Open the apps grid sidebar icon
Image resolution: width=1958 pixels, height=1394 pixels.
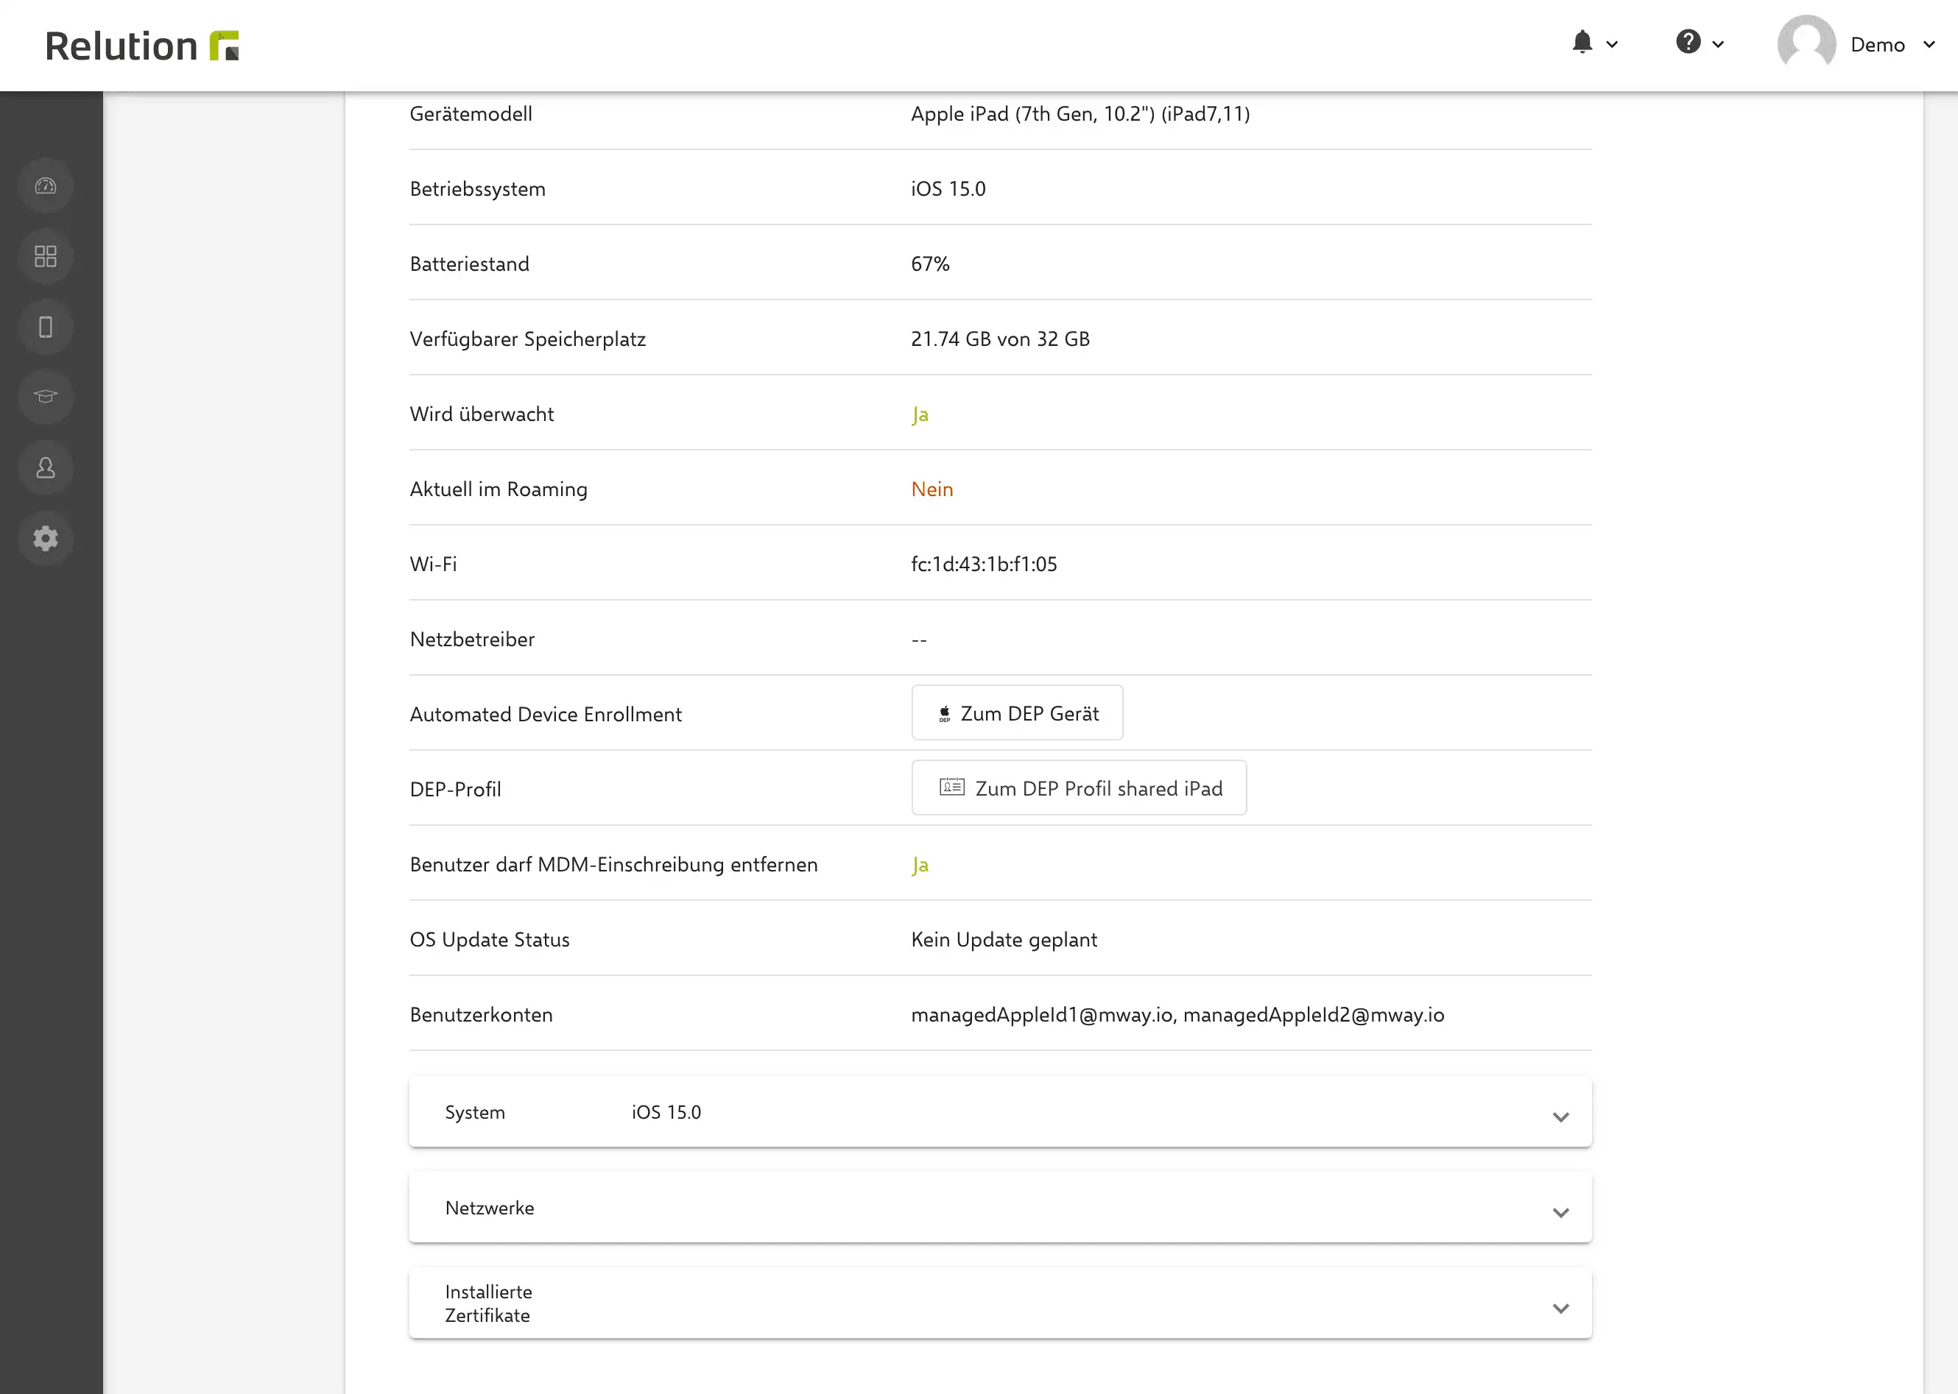46,257
